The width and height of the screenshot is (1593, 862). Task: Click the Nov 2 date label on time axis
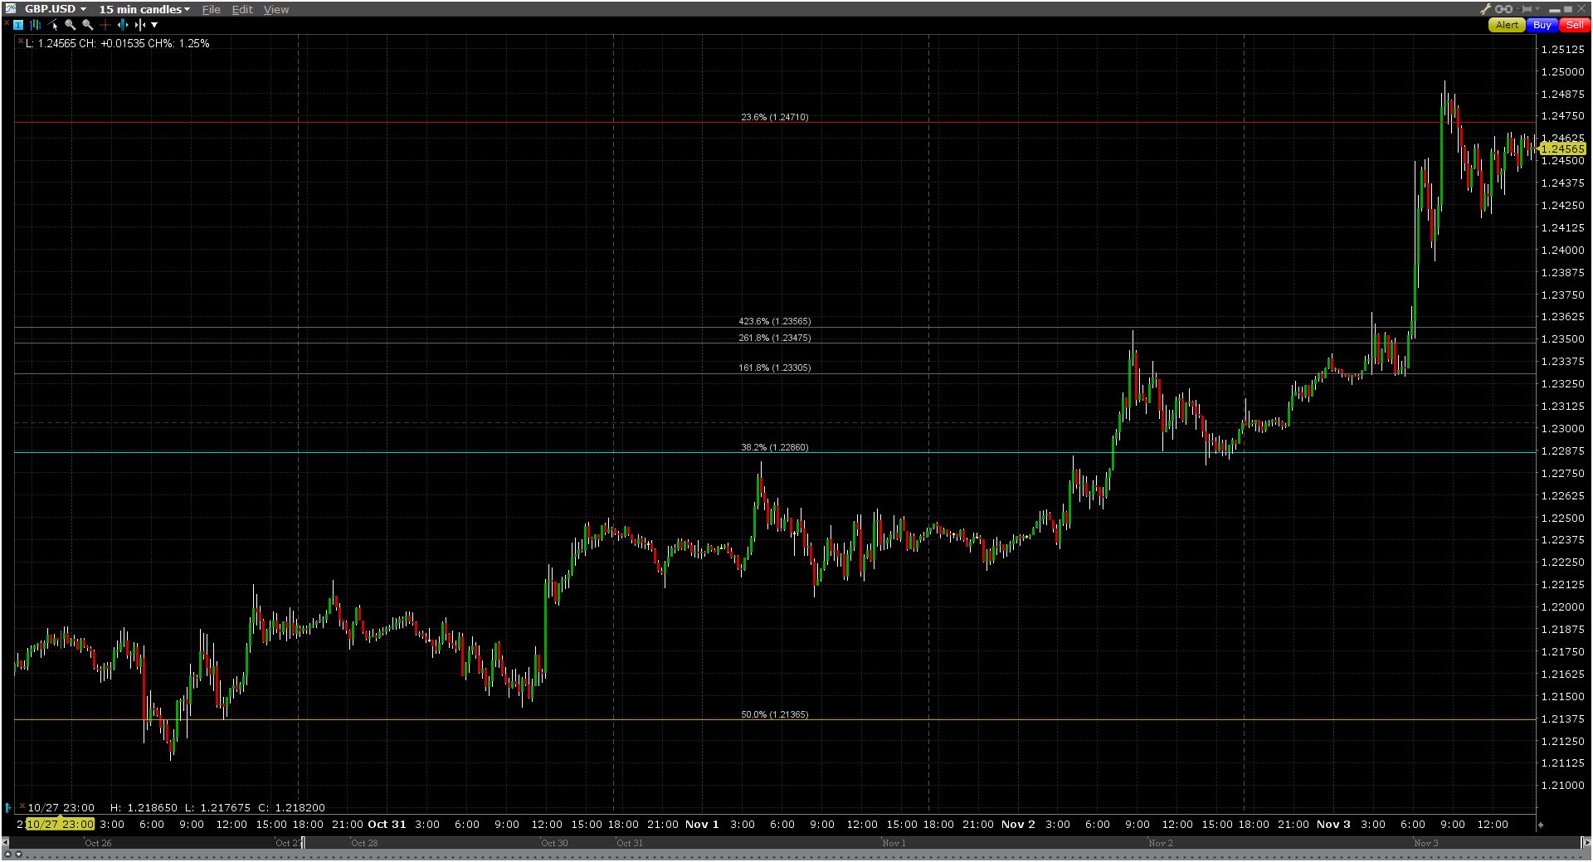coord(1018,824)
